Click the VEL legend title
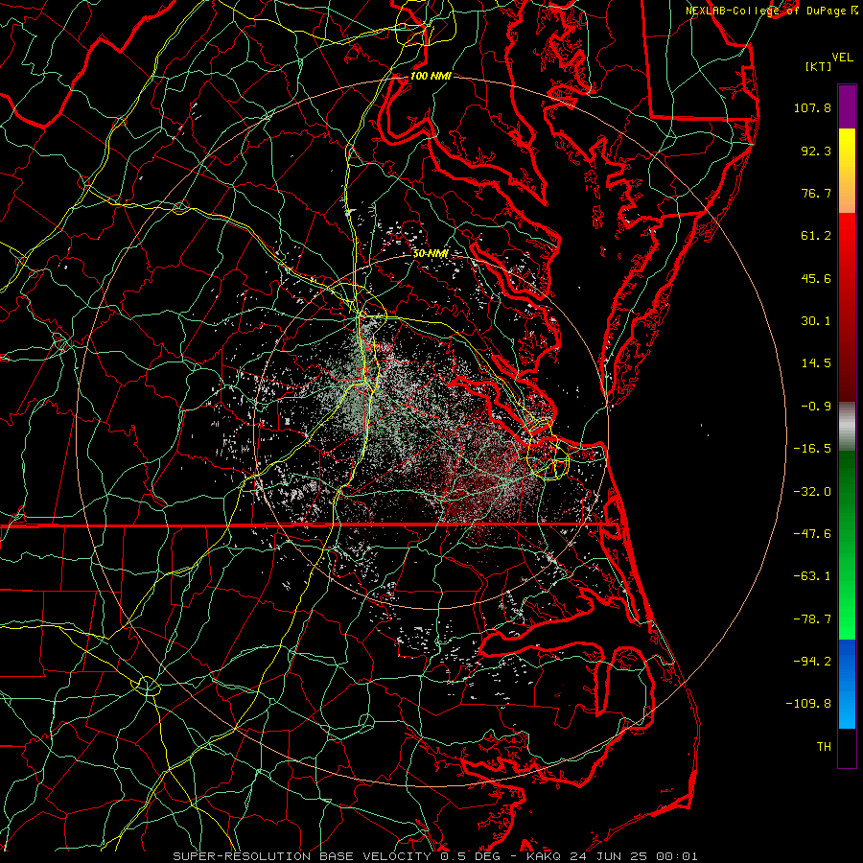The height and width of the screenshot is (863, 863). (842, 58)
